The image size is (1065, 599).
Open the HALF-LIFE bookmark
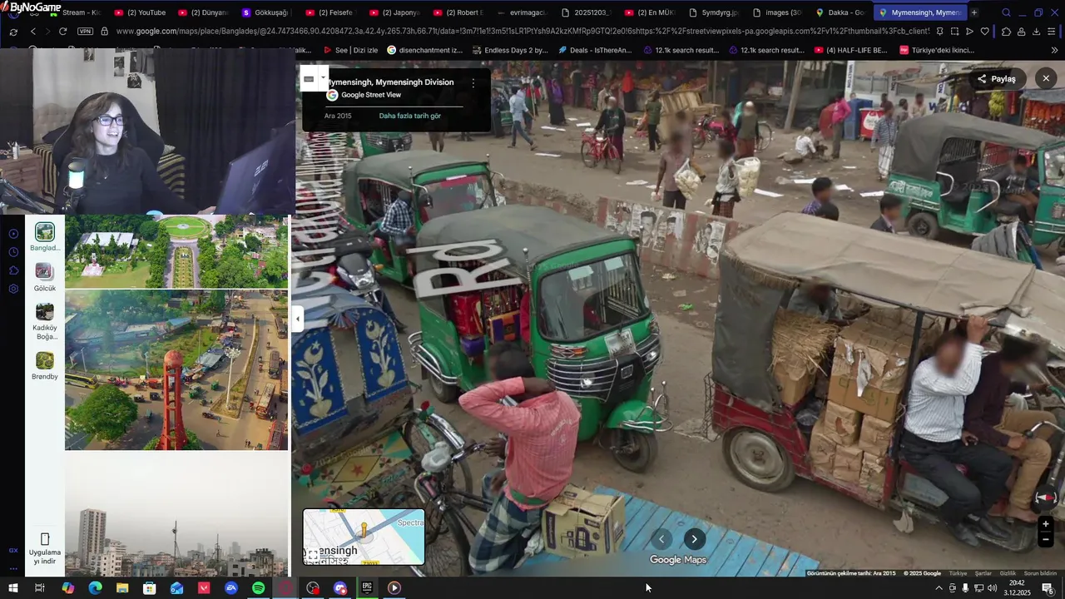[x=851, y=50]
